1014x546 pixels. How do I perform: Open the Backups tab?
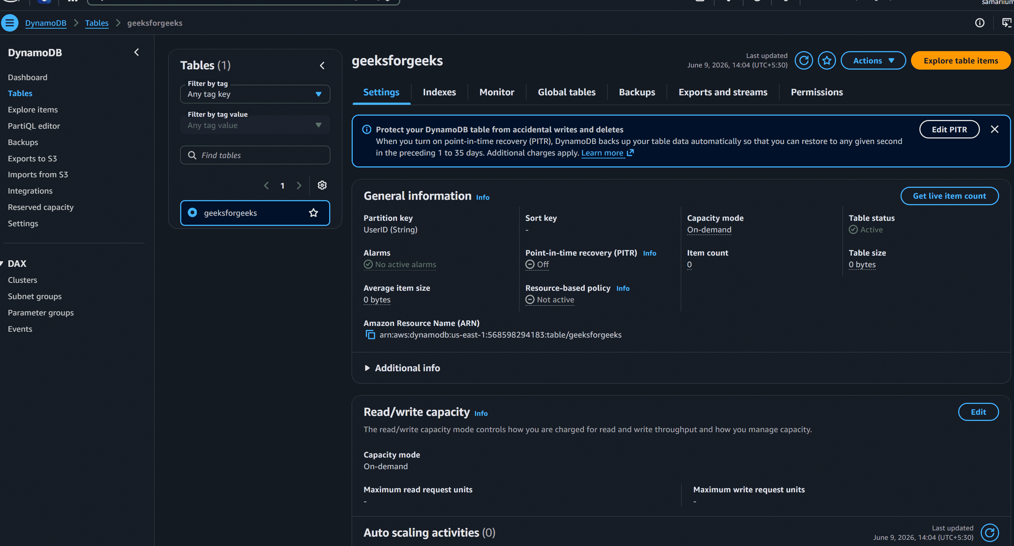[x=637, y=92]
